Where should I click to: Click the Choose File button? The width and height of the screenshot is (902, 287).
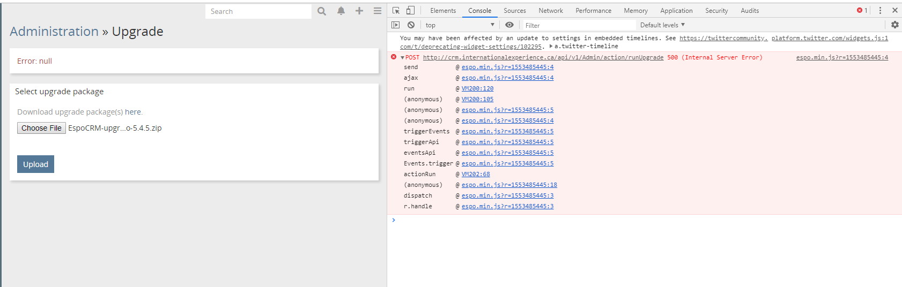point(41,128)
